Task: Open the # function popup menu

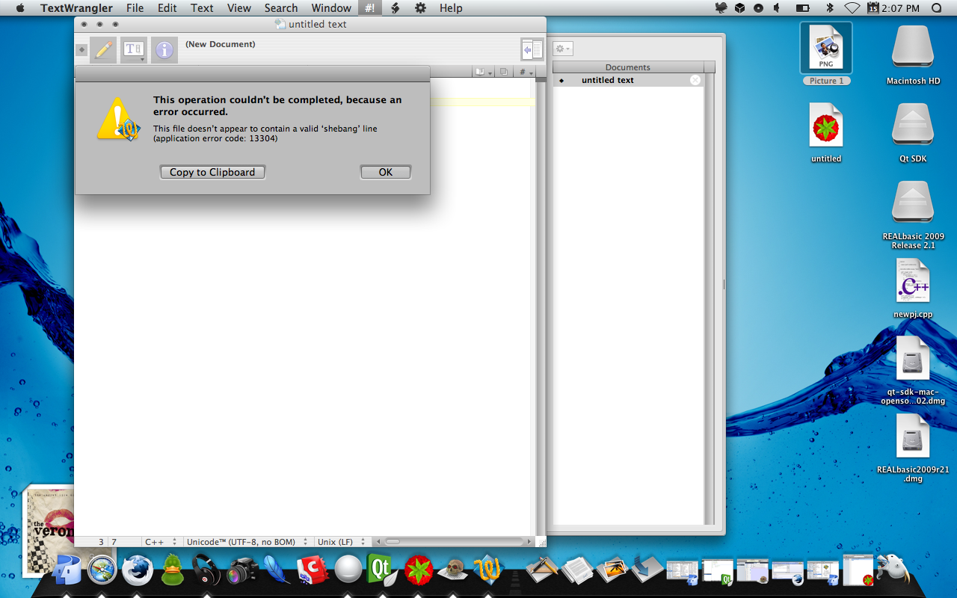Action: point(526,72)
